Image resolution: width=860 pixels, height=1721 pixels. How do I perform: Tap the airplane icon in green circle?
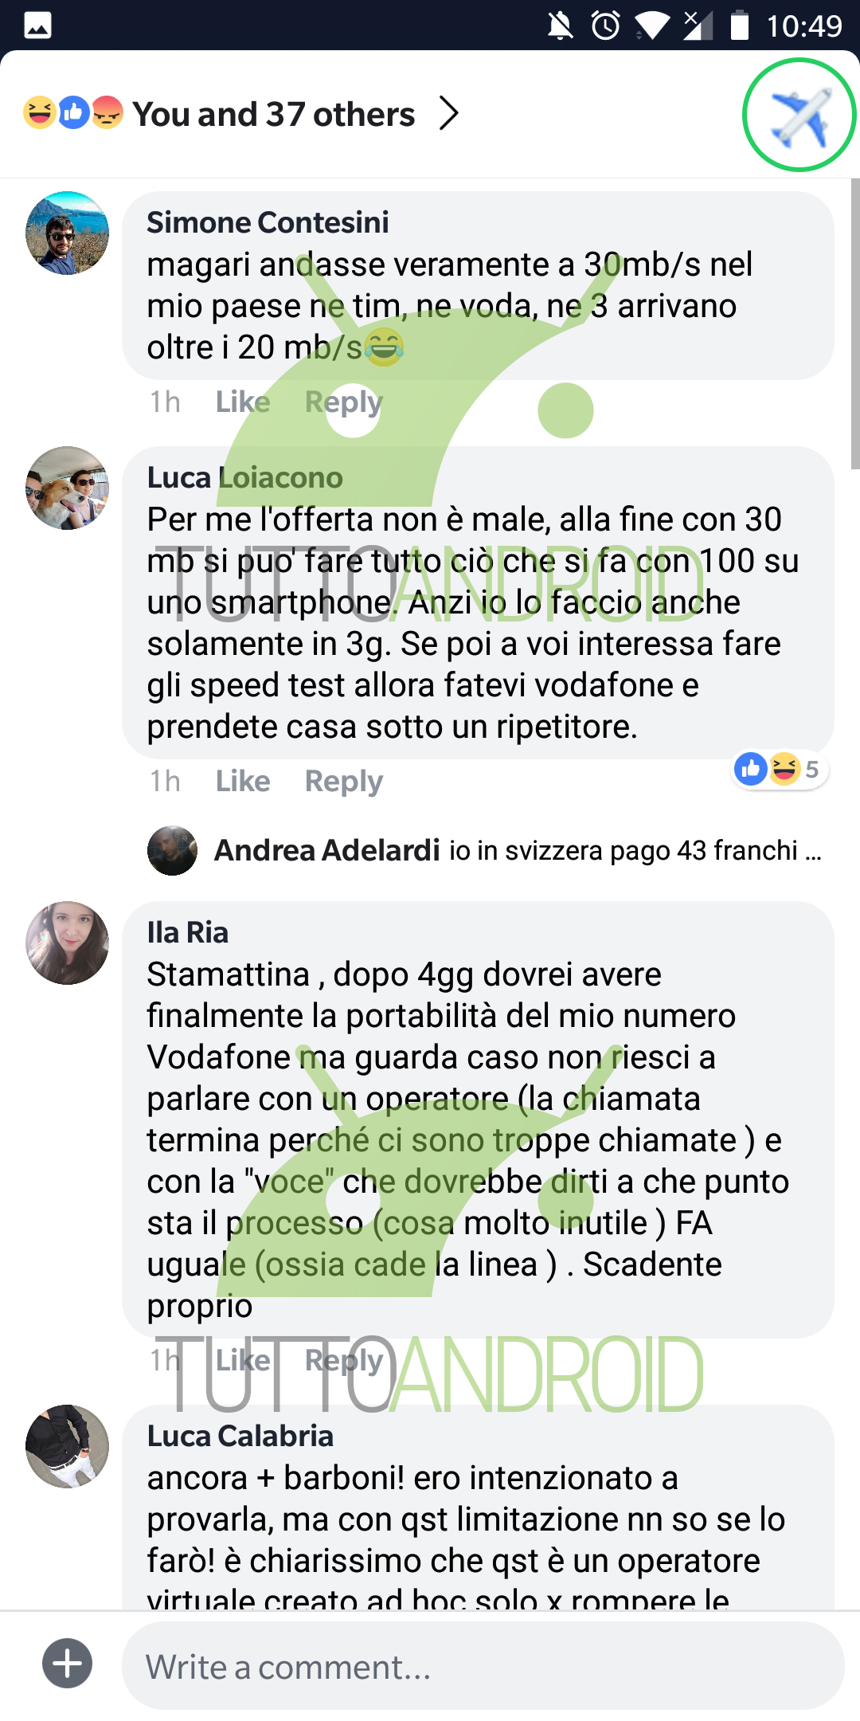pos(799,115)
